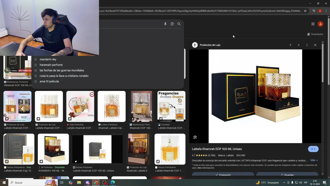The width and height of the screenshot is (330, 186).
Task: Open Task View on the taskbar
Action: 62,183
